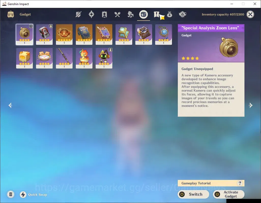The height and width of the screenshot is (203, 261).
Task: Click the Gadget Unequipped status text
Action: click(197, 69)
